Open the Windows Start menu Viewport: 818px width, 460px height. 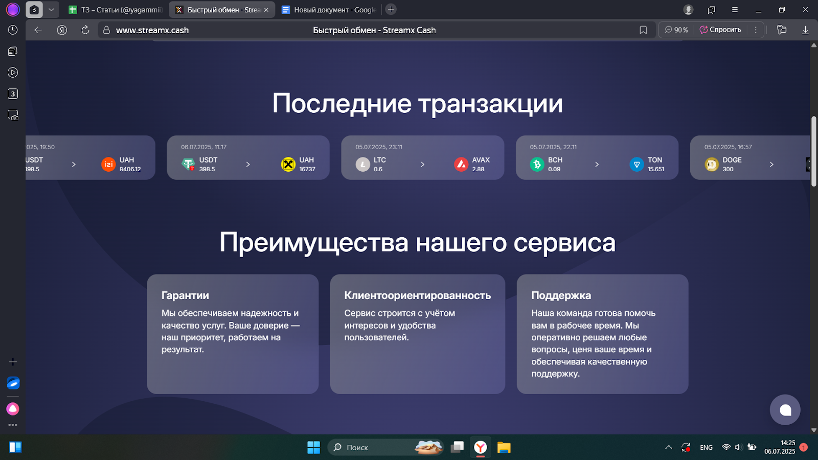coord(313,447)
